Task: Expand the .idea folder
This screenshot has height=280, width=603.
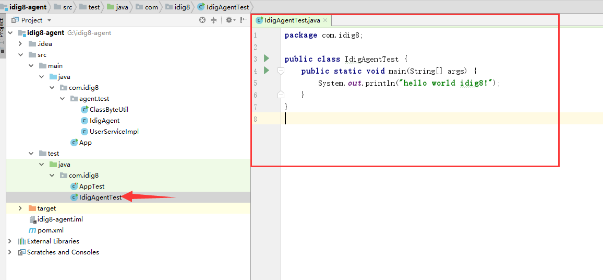Action: click(x=20, y=44)
